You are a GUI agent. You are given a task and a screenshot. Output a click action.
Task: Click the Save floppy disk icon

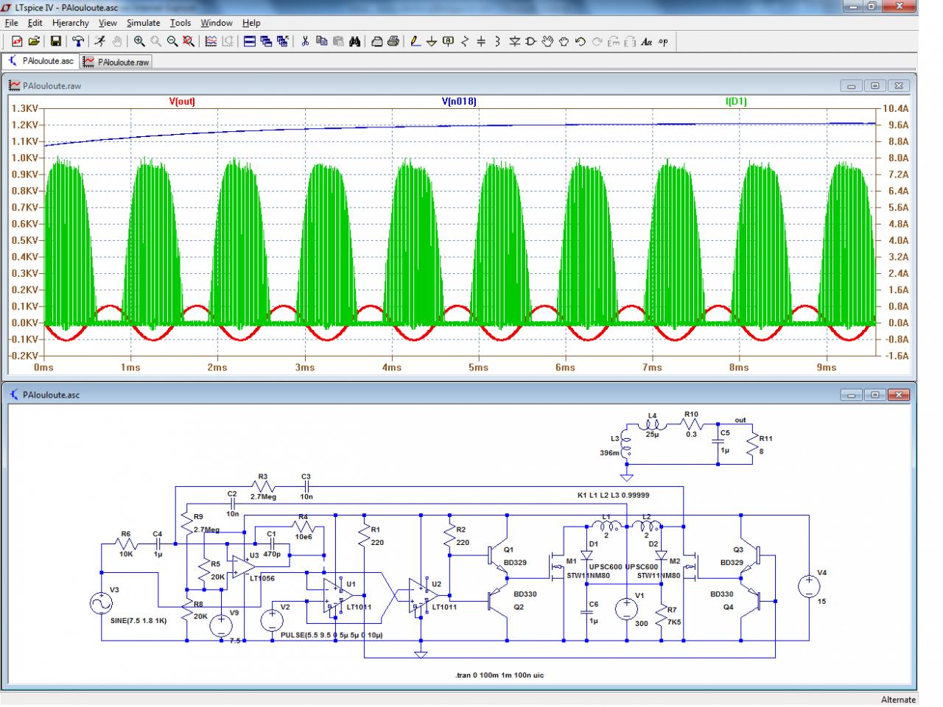tap(56, 42)
